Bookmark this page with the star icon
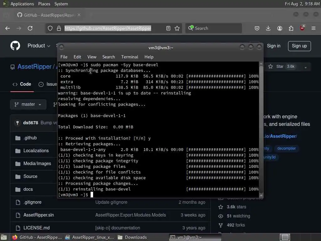Viewport: 321px width, 241px height. pos(177,28)
